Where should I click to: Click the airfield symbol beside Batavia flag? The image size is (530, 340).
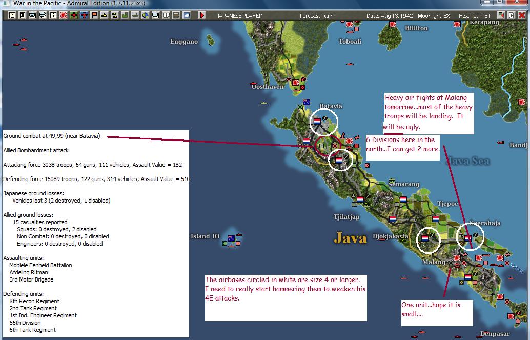point(325,118)
